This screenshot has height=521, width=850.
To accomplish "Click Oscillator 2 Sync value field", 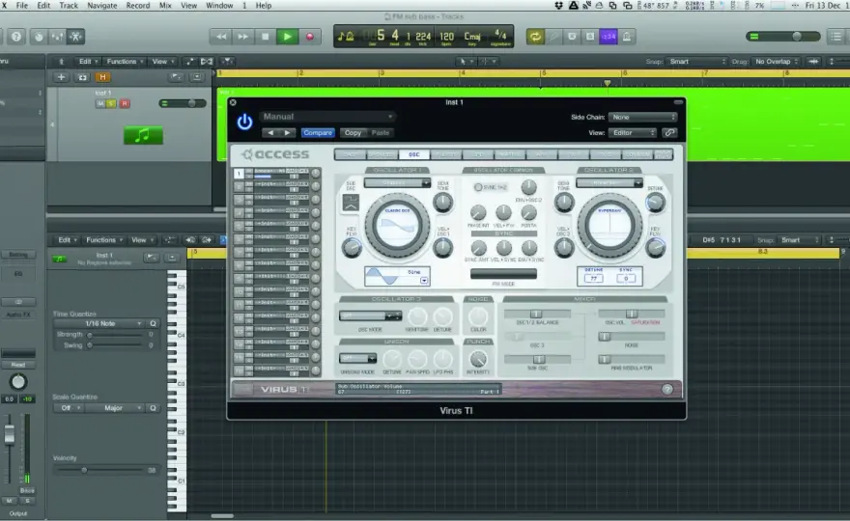I will [x=626, y=279].
